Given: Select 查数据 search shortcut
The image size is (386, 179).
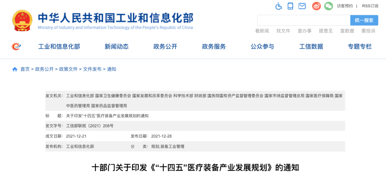Looking at the screenshot, I should click(347, 31).
